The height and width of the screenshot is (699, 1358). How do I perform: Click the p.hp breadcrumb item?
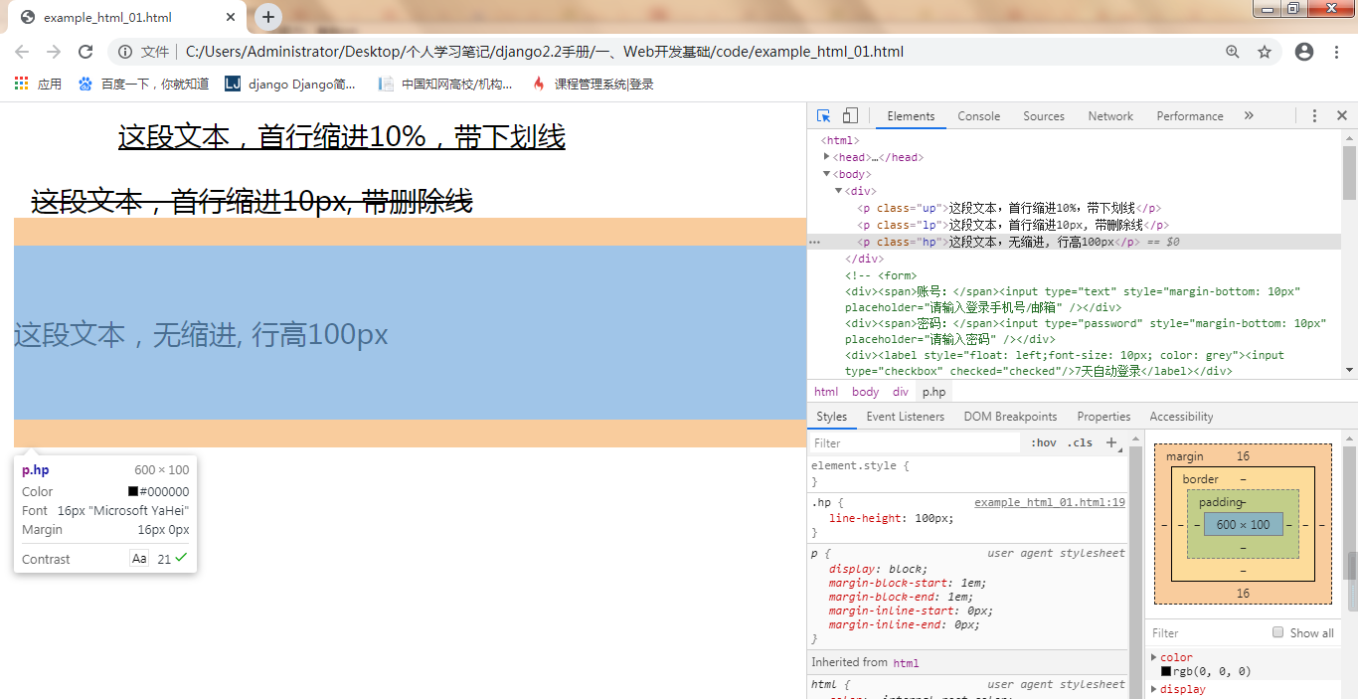(934, 392)
